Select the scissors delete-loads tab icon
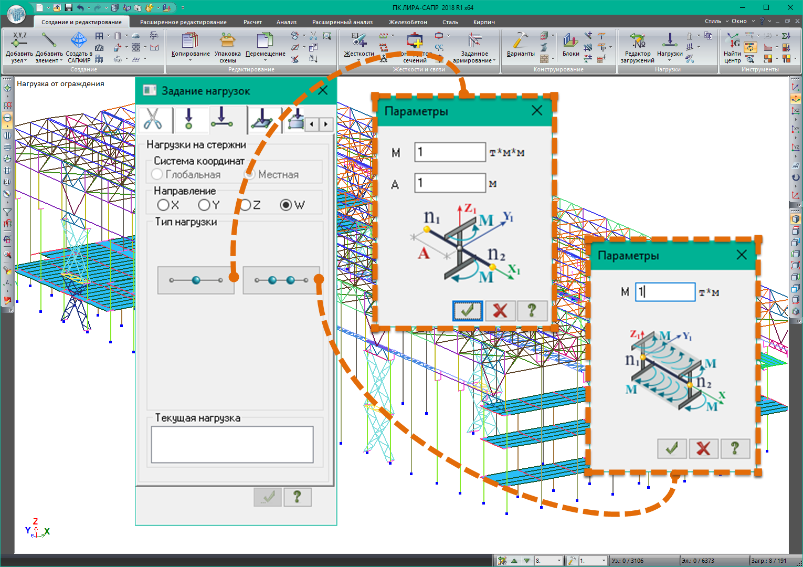Image resolution: width=803 pixels, height=567 pixels. click(x=153, y=119)
